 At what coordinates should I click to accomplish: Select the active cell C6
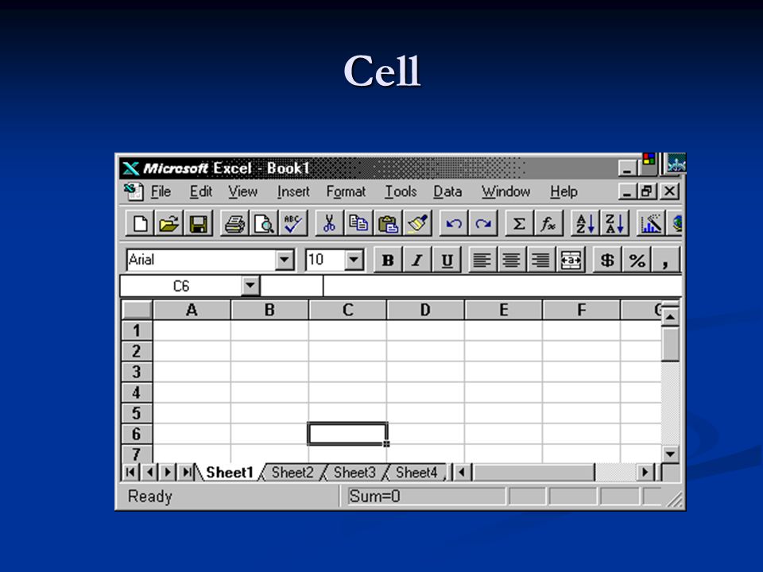coord(347,434)
